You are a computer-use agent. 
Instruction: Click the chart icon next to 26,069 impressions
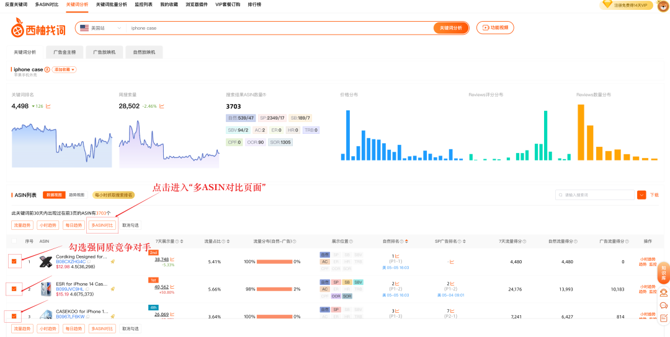[x=172, y=315]
